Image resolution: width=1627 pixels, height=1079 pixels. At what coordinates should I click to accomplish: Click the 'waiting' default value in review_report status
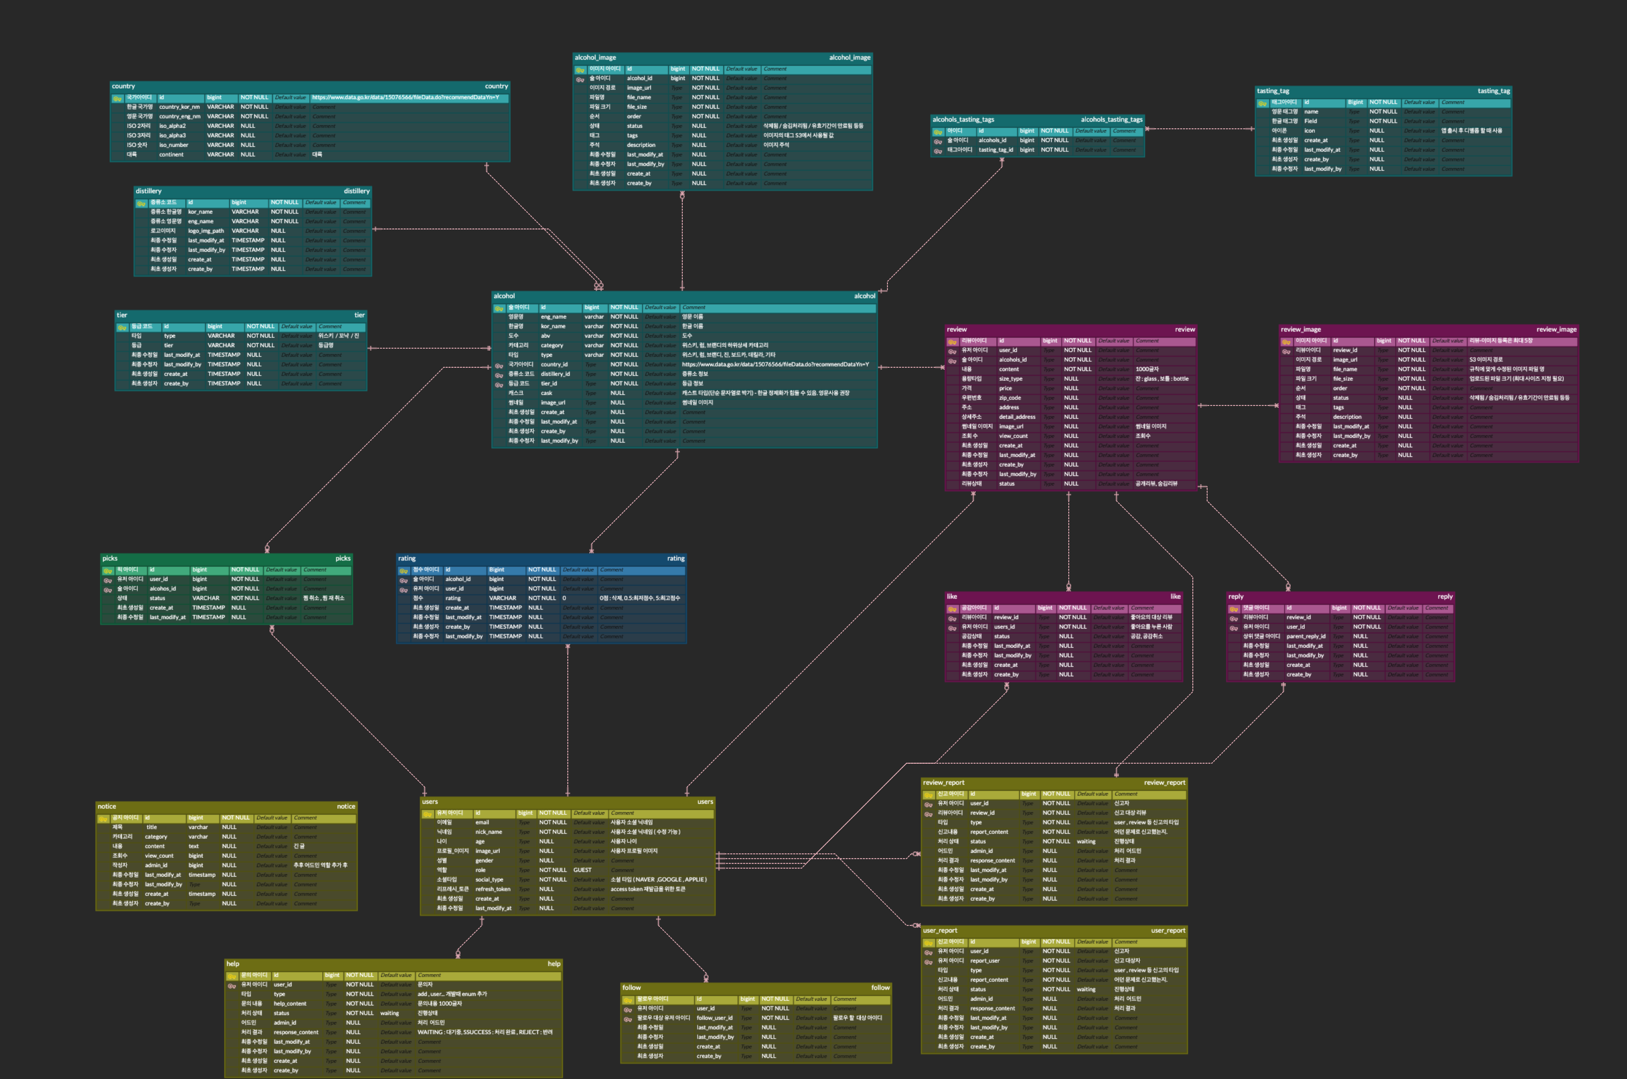click(1086, 841)
